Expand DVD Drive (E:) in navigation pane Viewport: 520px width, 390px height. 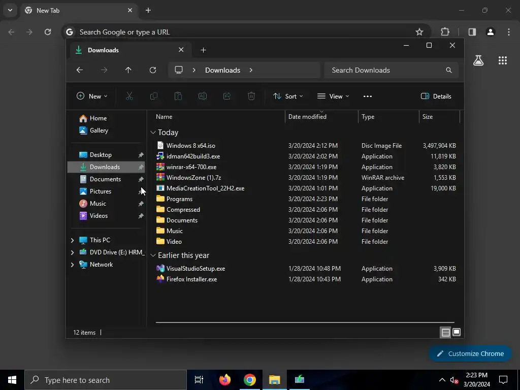click(x=72, y=252)
